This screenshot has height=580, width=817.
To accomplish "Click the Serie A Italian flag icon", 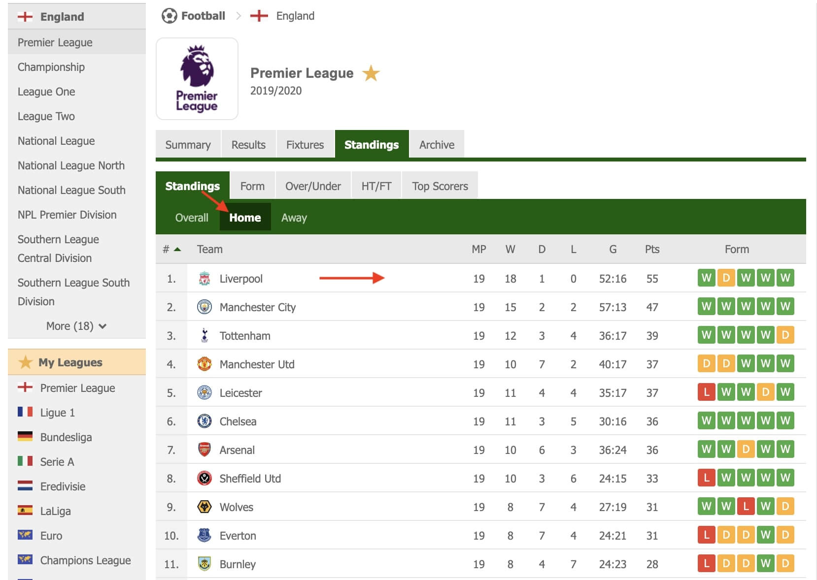I will 25,461.
